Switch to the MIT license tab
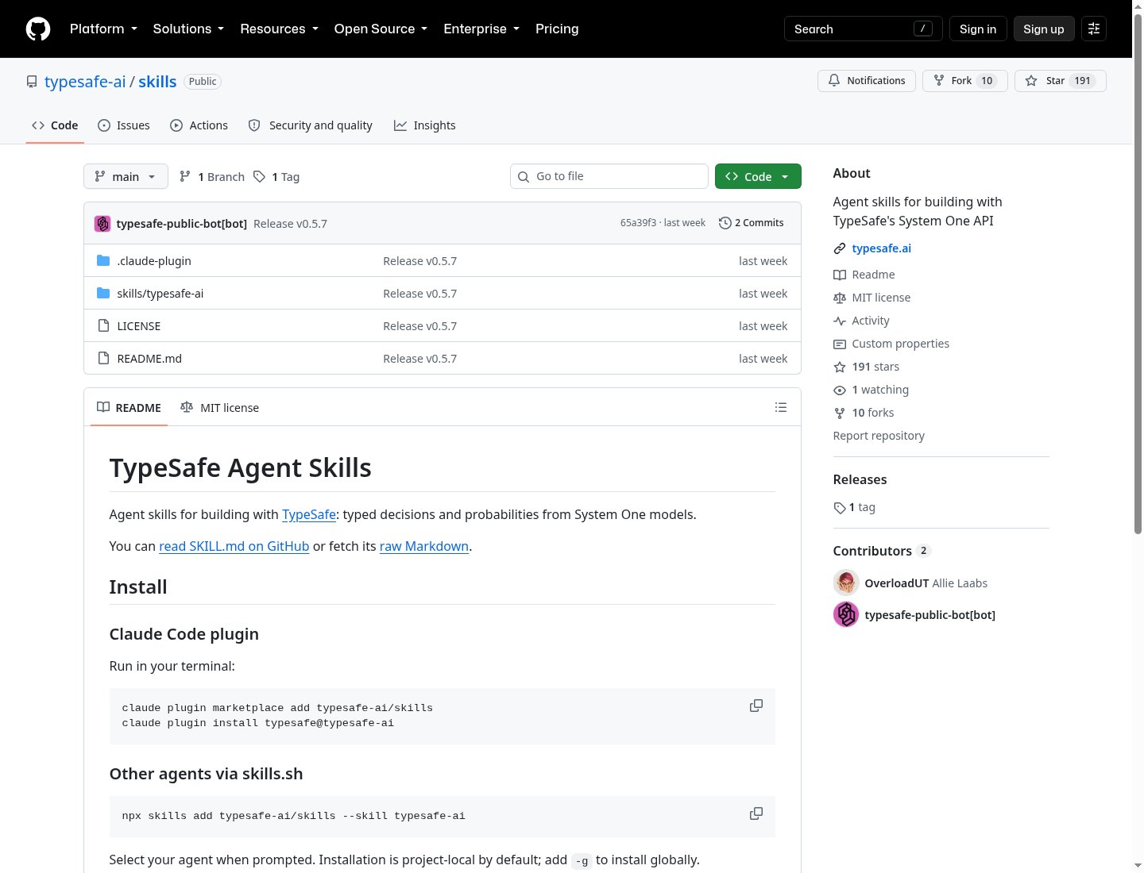The width and height of the screenshot is (1144, 873). [x=220, y=407]
